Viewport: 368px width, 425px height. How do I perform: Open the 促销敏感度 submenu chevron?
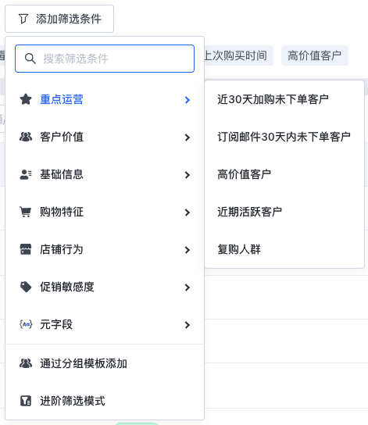(x=188, y=287)
